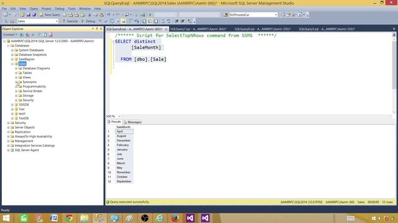Expand the Tables folder
The image size is (398, 223).
[16, 73]
